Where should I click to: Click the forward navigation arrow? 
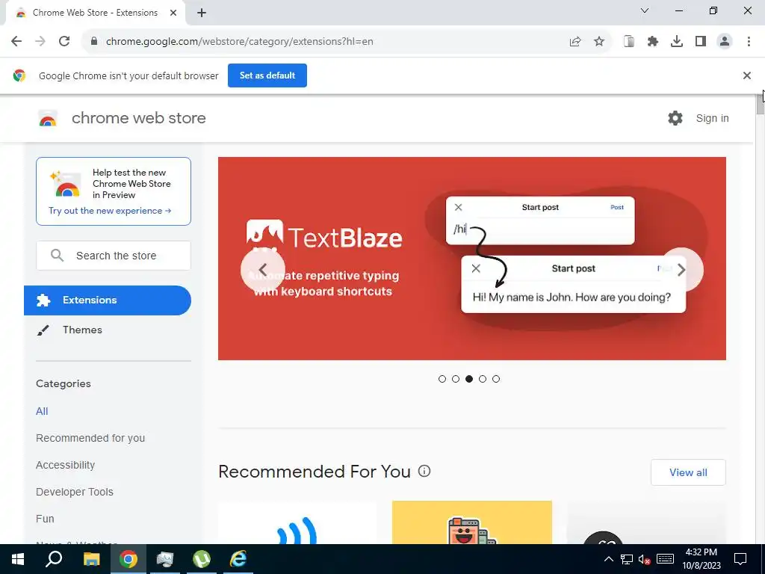tap(40, 42)
